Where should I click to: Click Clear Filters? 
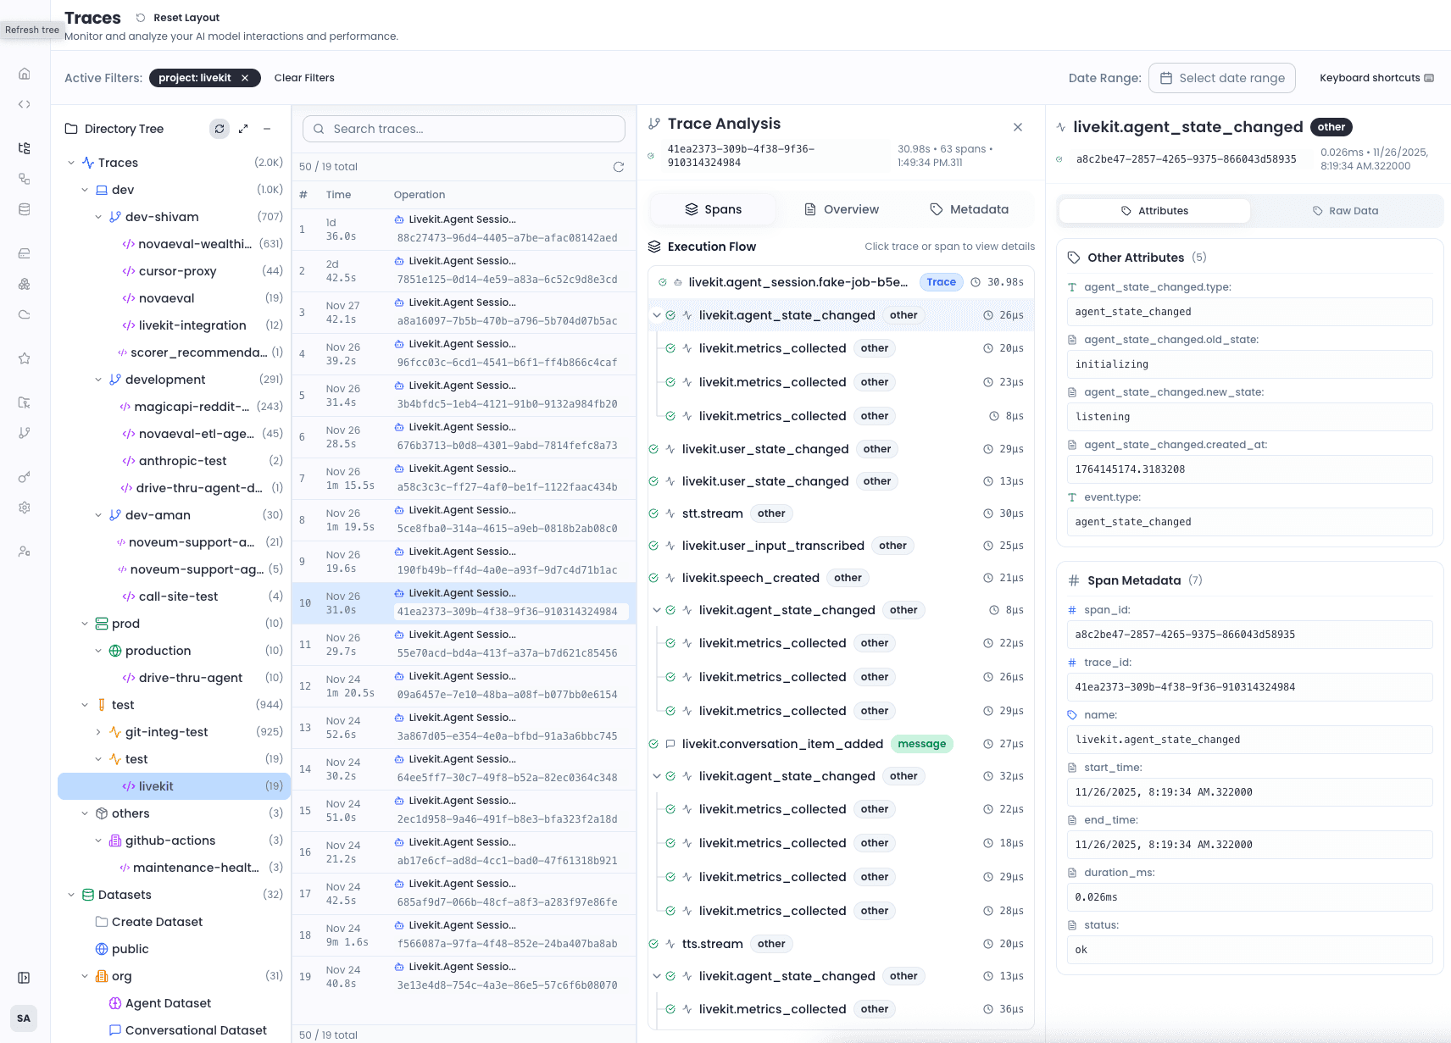tap(304, 77)
